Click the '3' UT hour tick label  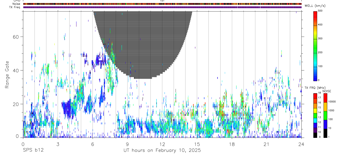tap(58, 144)
